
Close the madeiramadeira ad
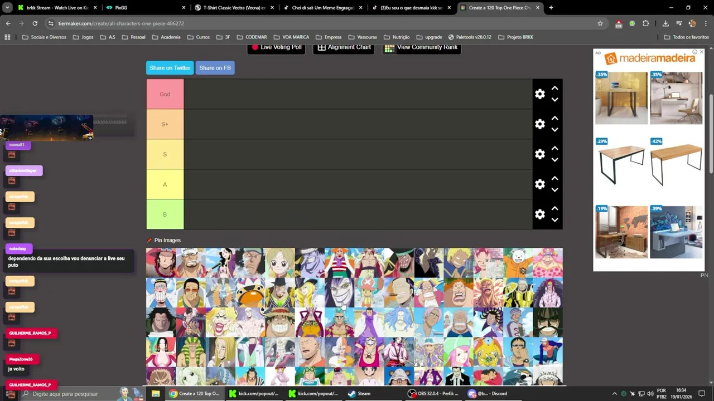(x=701, y=52)
